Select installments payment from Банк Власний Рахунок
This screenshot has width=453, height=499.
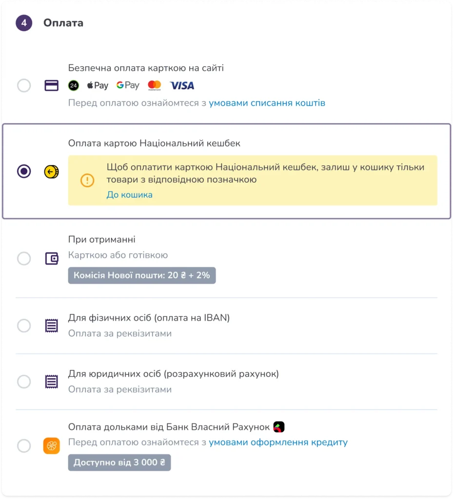tap(24, 446)
